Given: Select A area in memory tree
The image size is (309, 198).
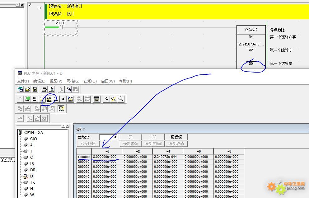Looking at the screenshot, I should click(31, 145).
